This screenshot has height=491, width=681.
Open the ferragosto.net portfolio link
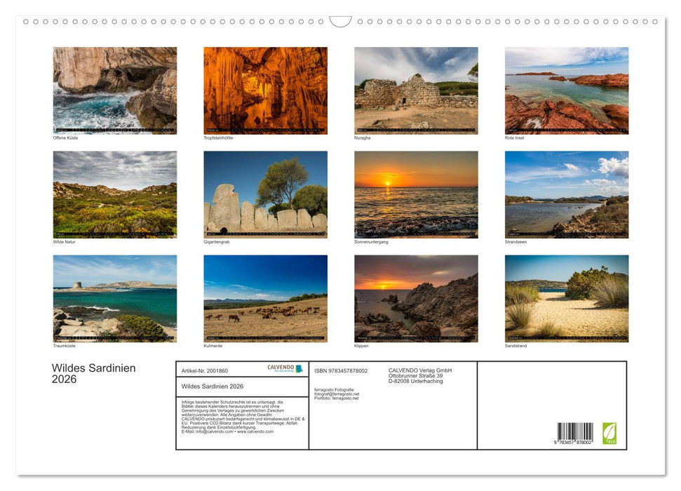pos(344,398)
